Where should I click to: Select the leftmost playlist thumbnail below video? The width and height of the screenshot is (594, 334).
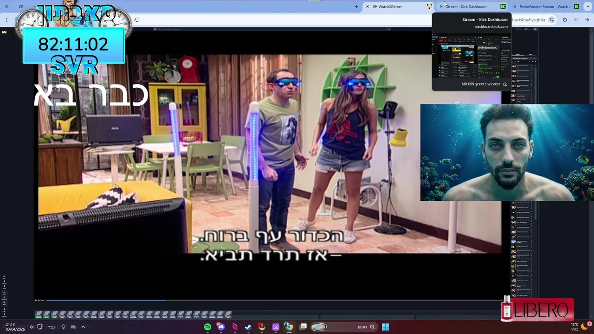[39, 315]
